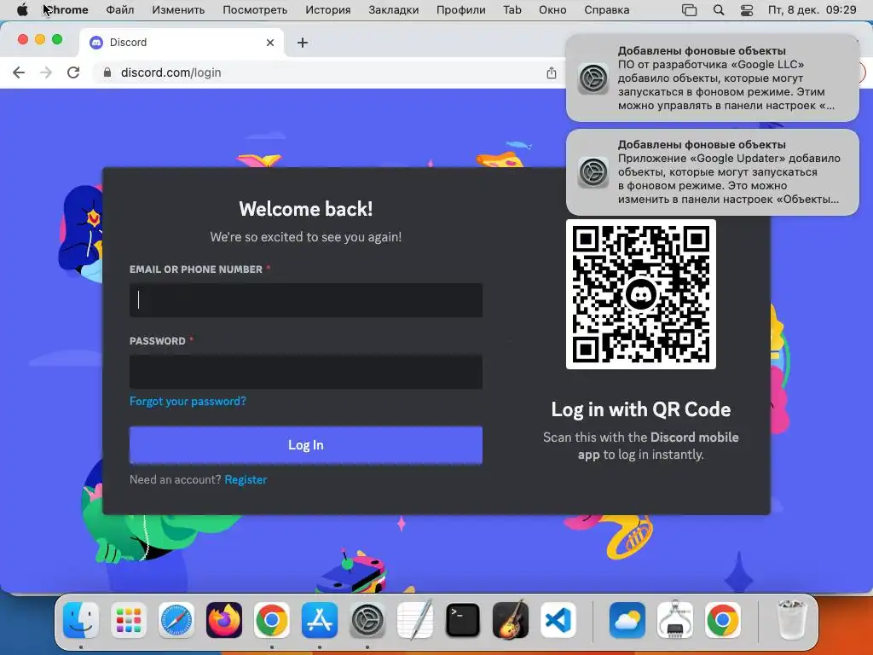Open the Закладки menu

point(394,10)
